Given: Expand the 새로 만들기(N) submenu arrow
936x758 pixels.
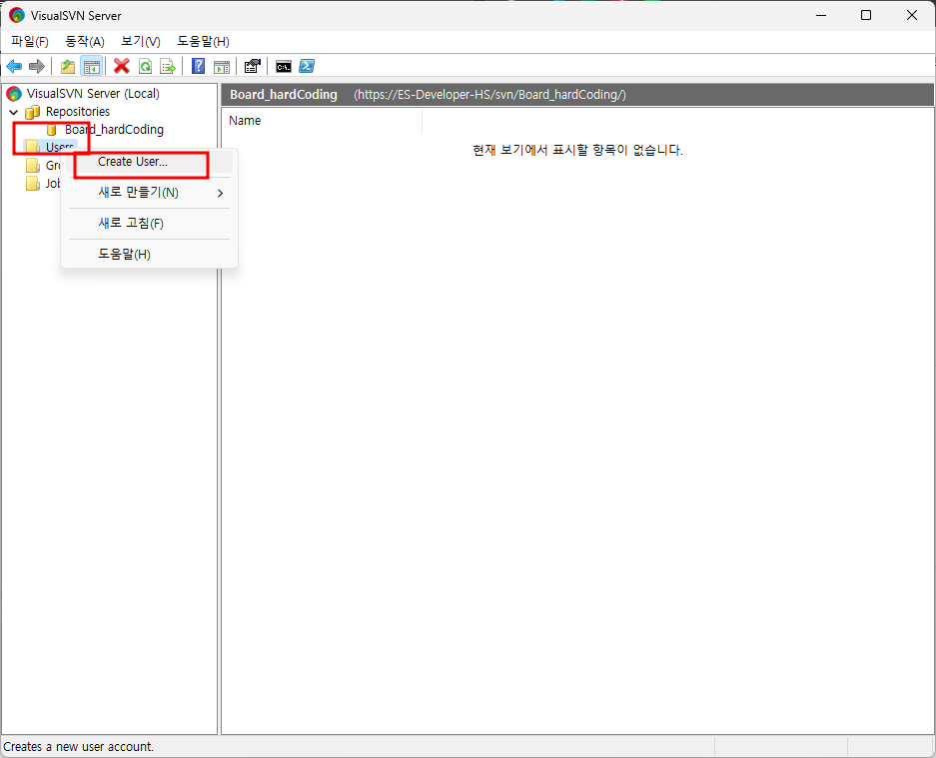Looking at the screenshot, I should 221,193.
